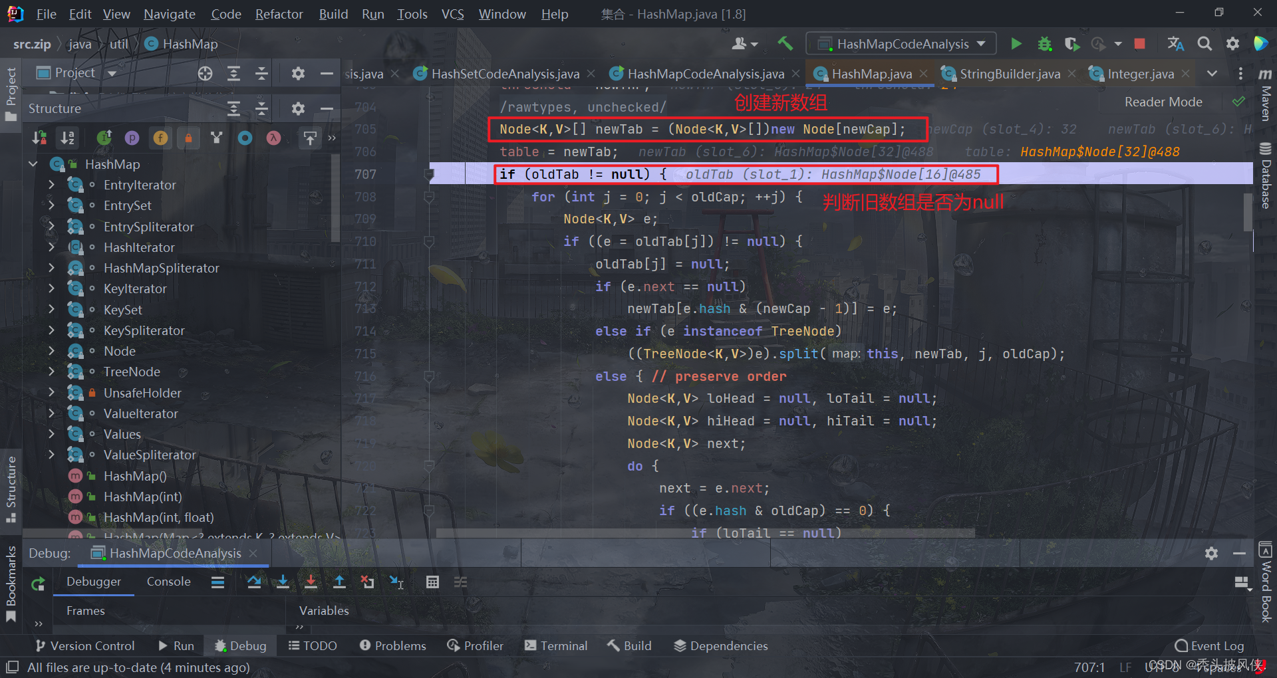Toggle show properties (purple p) filter
1277x678 pixels.
coord(132,138)
